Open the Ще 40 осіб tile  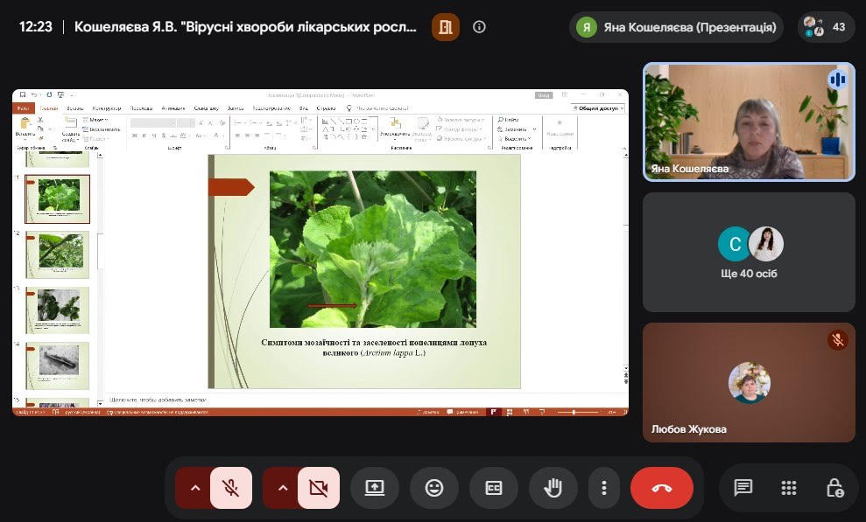point(749,252)
